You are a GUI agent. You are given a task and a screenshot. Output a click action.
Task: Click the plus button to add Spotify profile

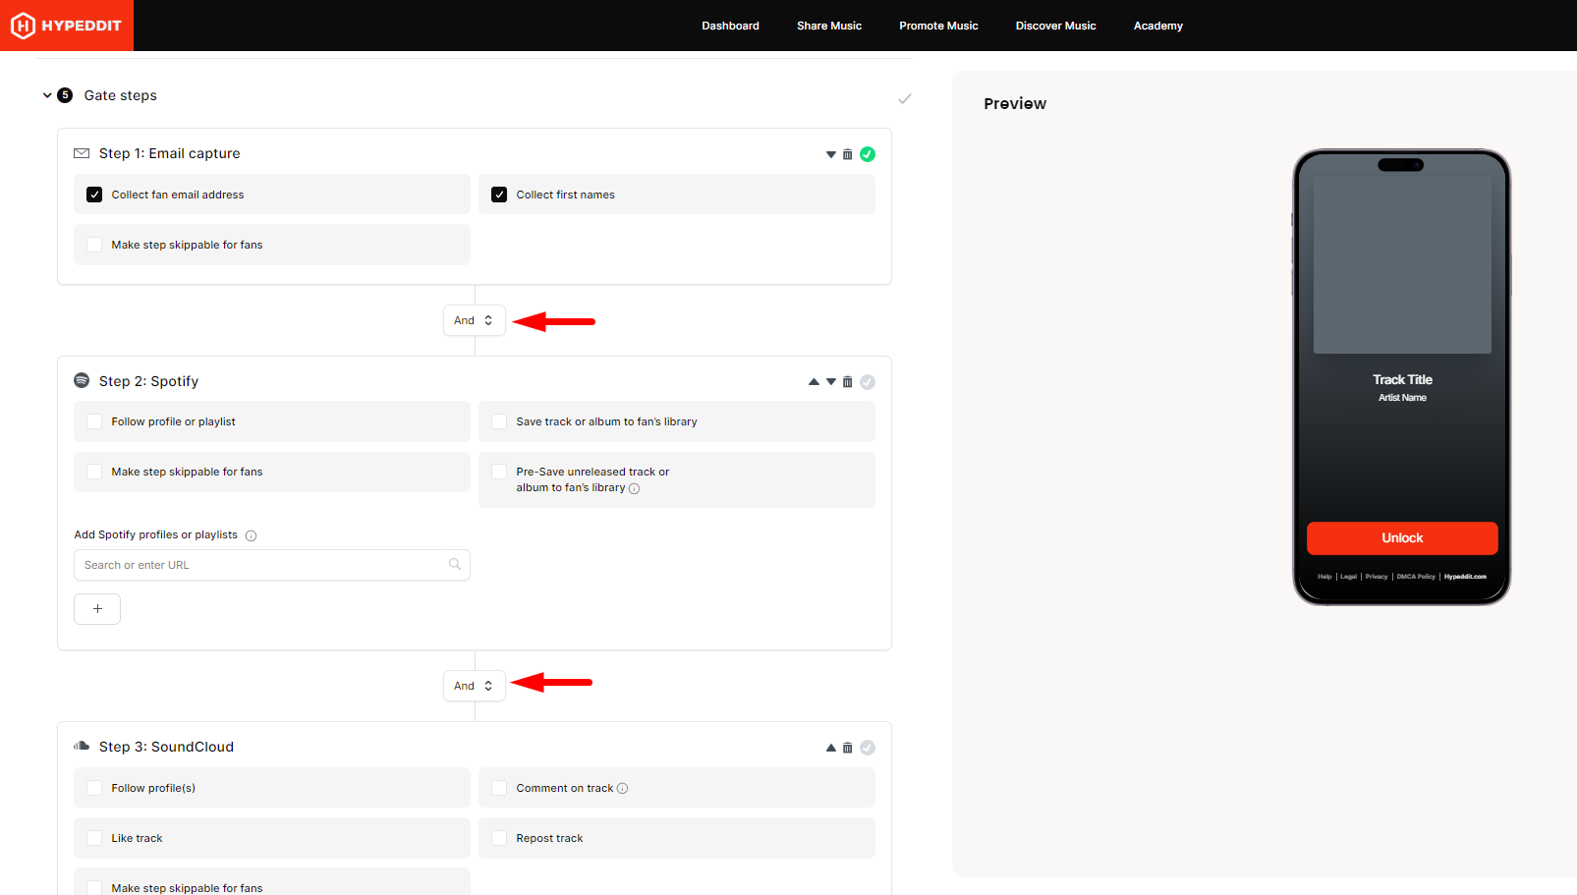coord(97,609)
